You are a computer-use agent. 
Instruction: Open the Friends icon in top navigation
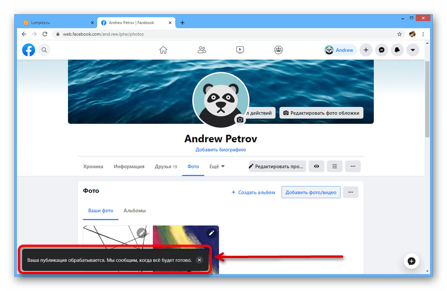[202, 50]
